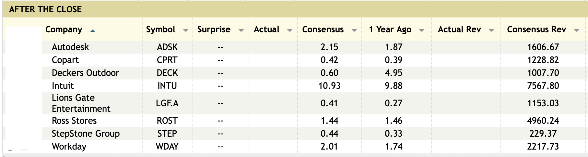Click Surprise column sort arrow

click(241, 30)
